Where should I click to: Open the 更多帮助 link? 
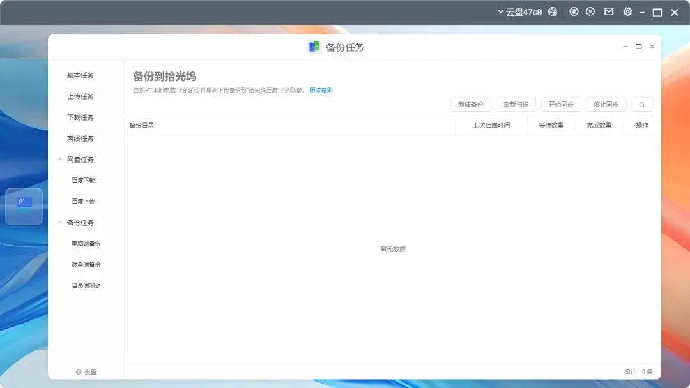[321, 91]
